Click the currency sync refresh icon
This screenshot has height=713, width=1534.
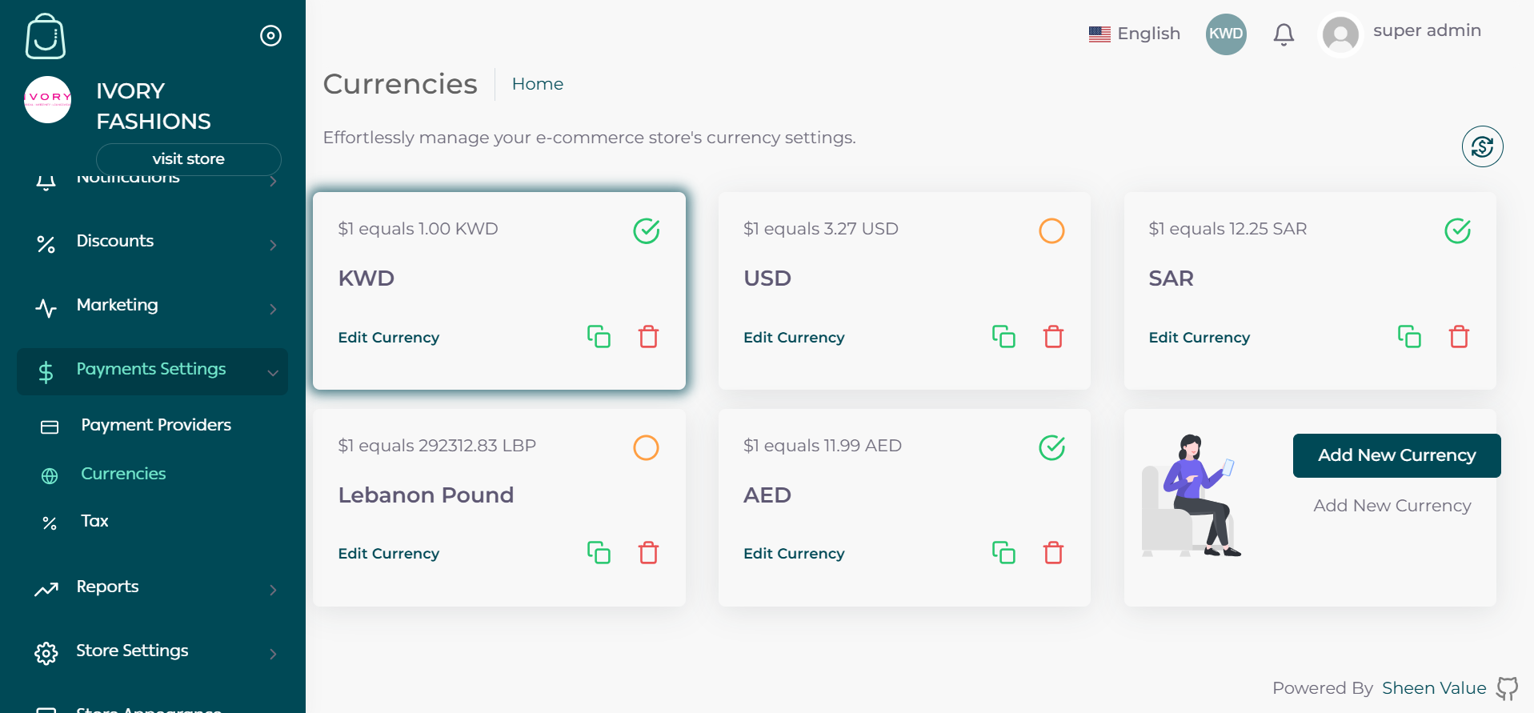[1482, 146]
